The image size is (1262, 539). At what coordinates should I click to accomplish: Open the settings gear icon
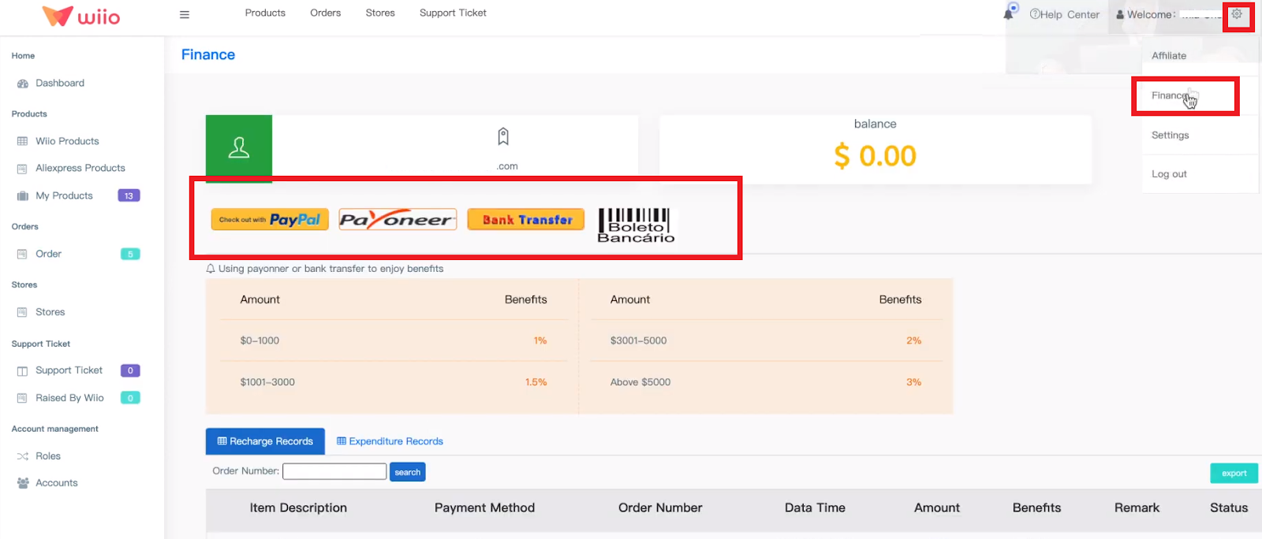tap(1237, 14)
